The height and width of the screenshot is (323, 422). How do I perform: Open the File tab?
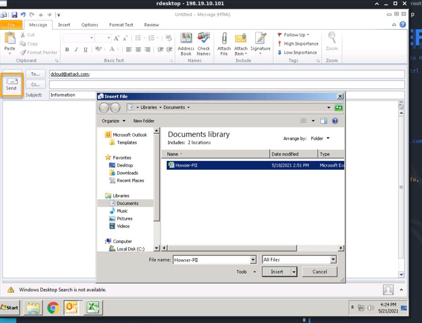click(x=11, y=25)
